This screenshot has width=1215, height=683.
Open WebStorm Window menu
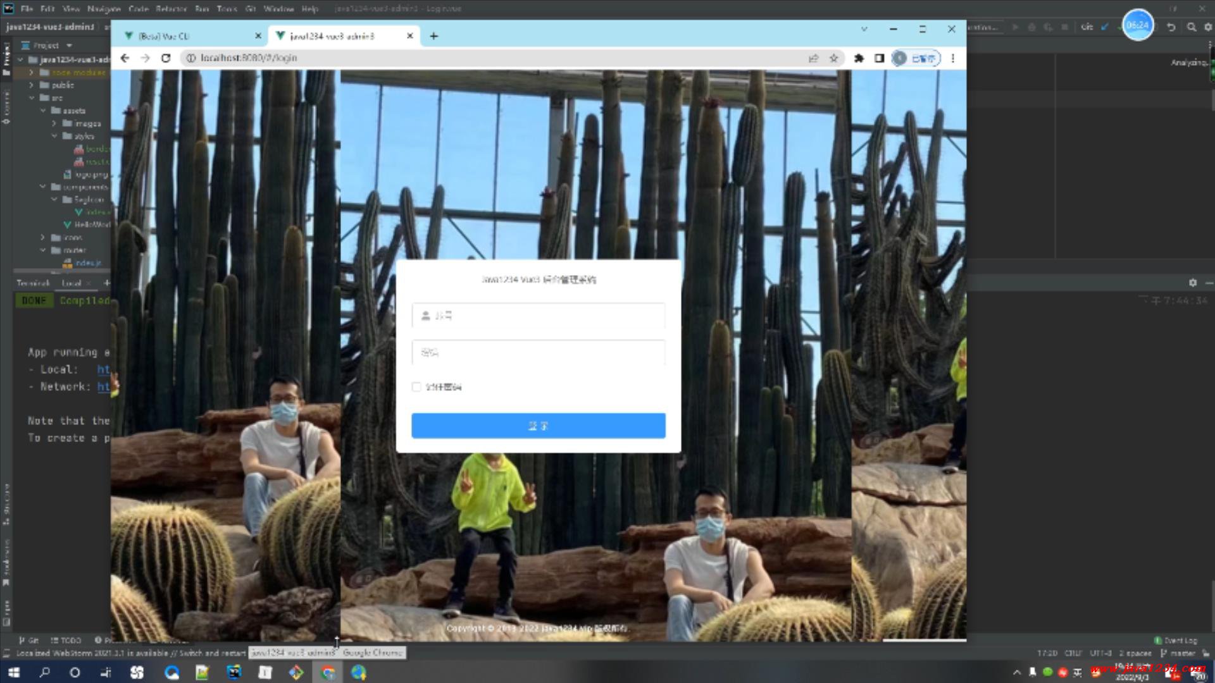[x=278, y=9]
